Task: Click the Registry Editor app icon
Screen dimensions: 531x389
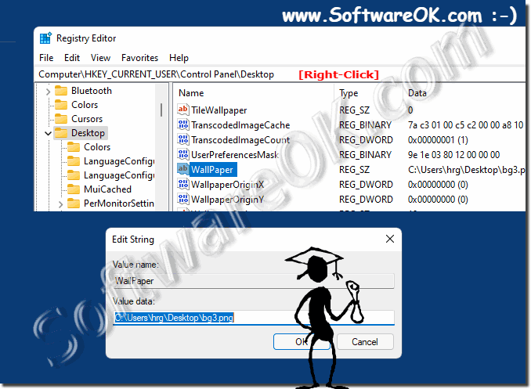Action: tap(45, 38)
